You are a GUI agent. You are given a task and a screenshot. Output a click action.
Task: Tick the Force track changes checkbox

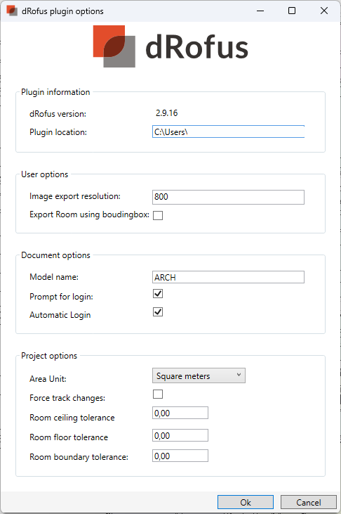[158, 394]
